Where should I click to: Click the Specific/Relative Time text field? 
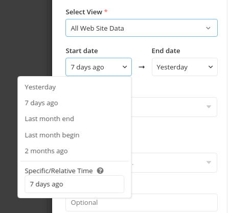coord(74,184)
